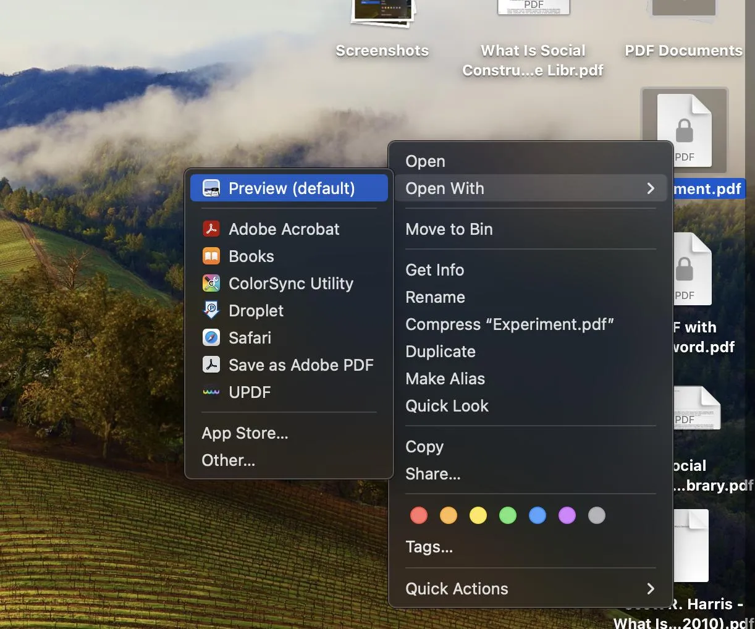The height and width of the screenshot is (629, 755).
Task: Click the 'What Is Social Constru...e Libr.pdf' label
Action: point(533,61)
